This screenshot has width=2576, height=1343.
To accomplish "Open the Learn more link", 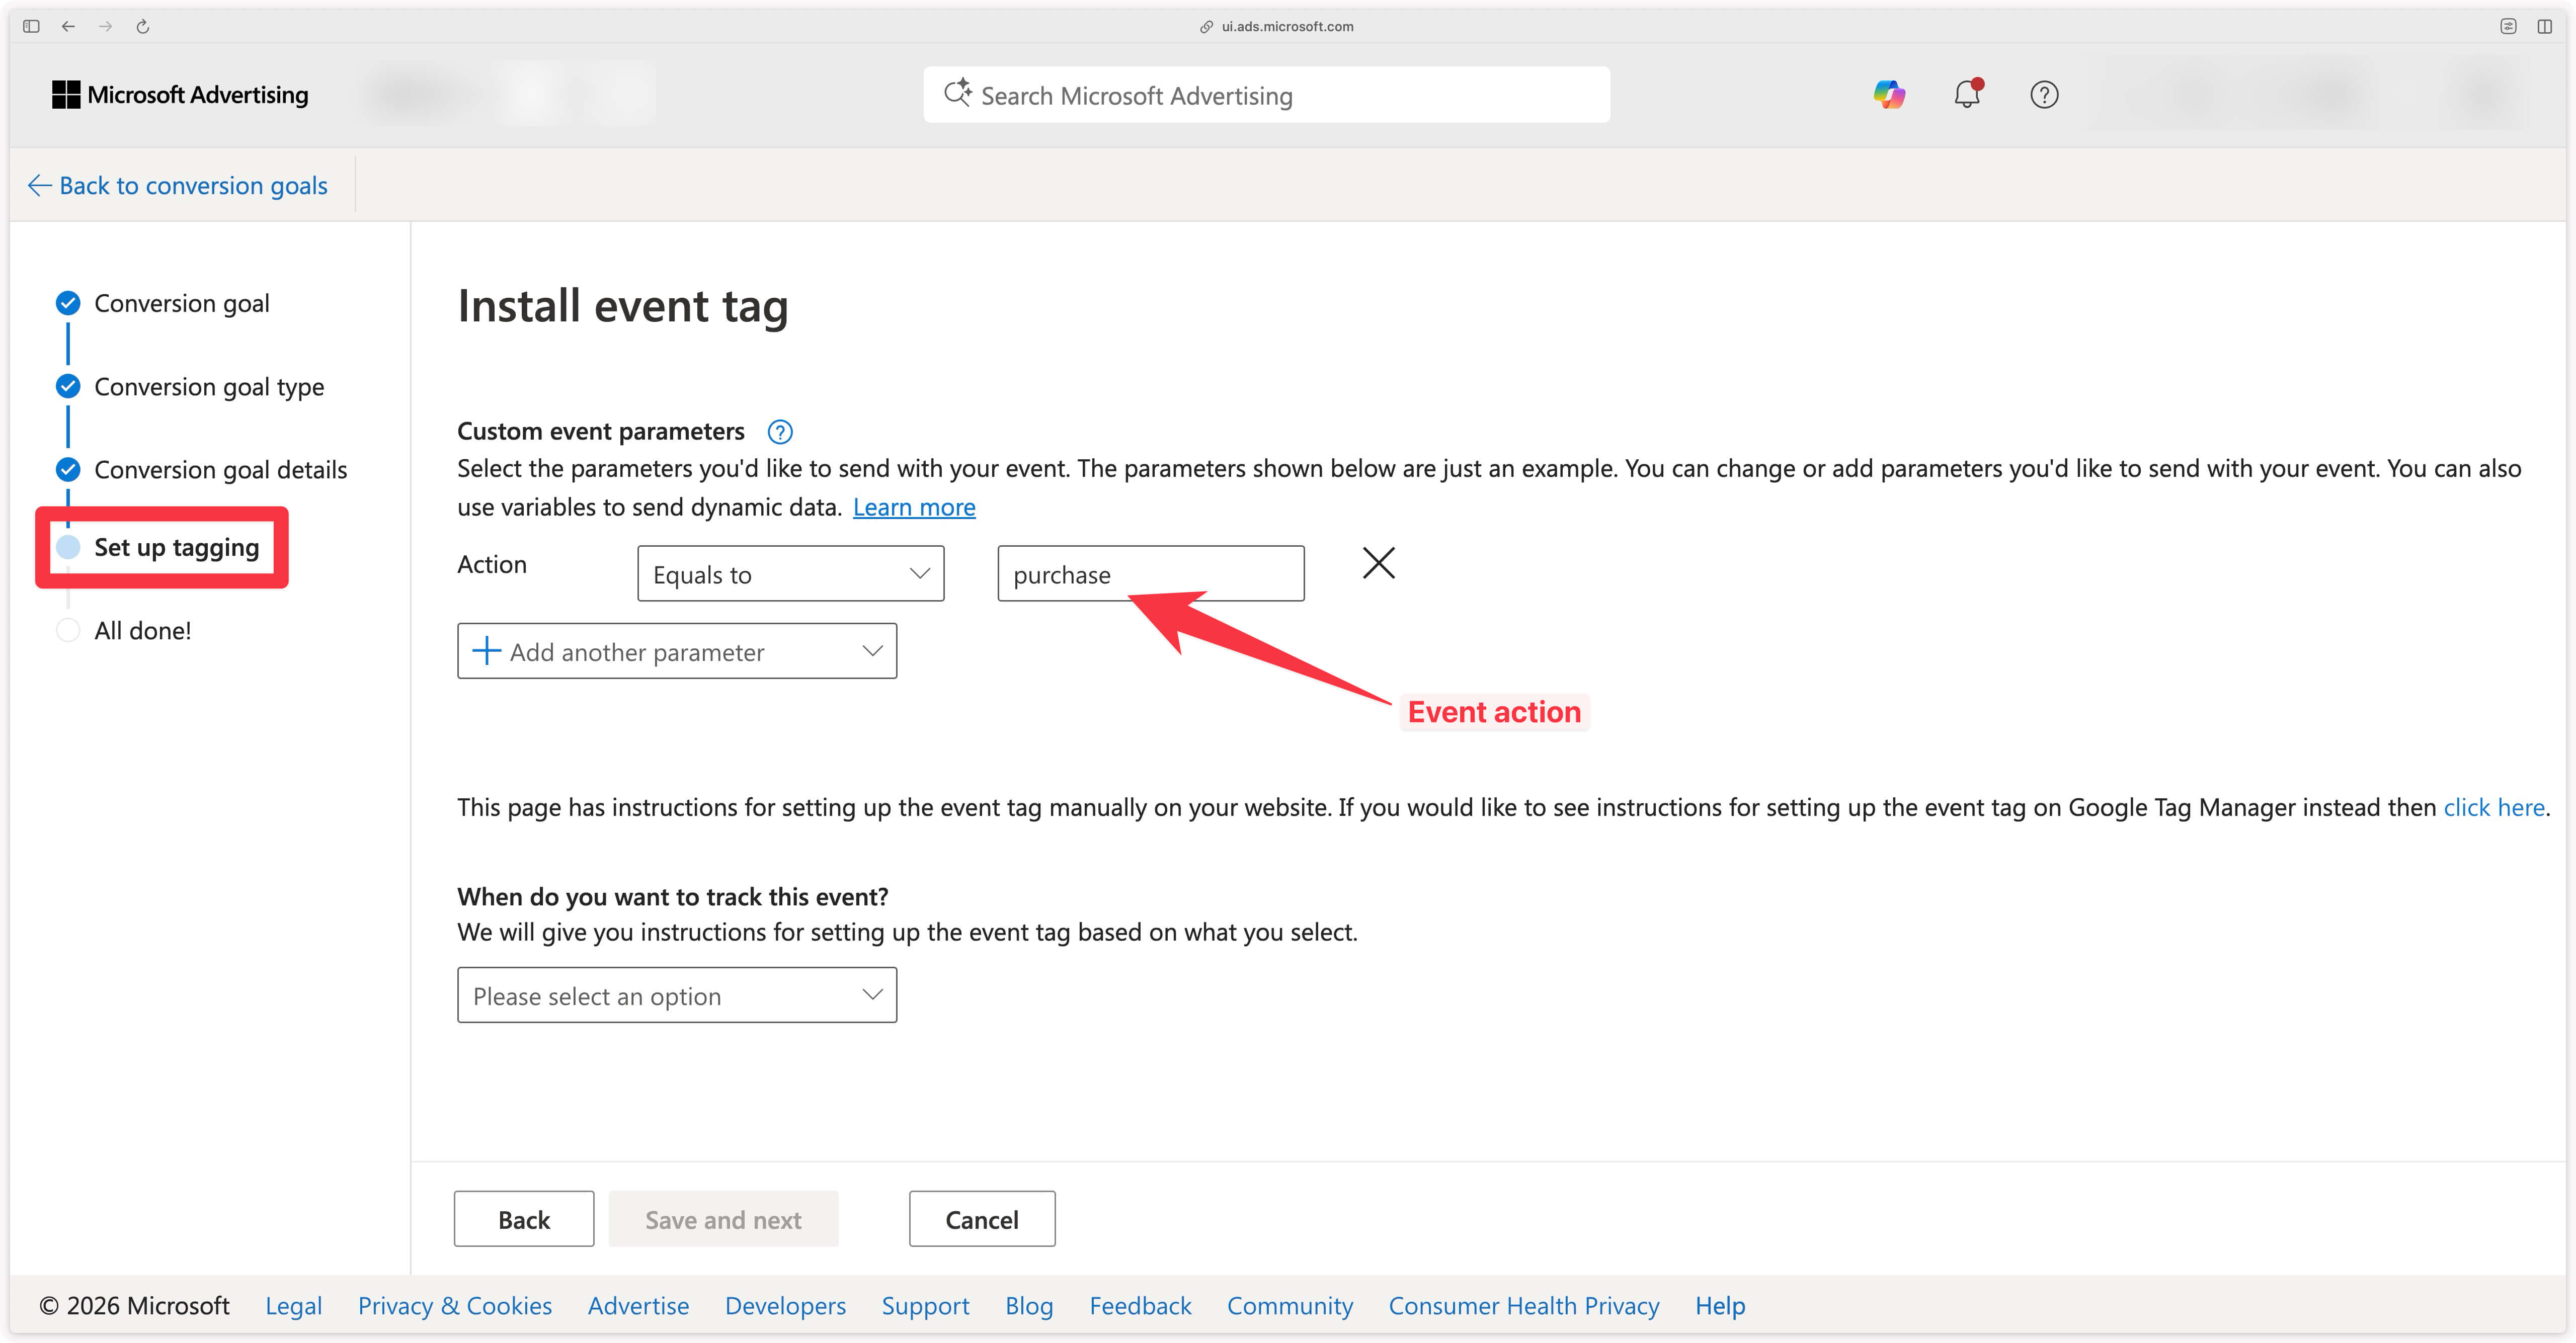I will pyautogui.click(x=913, y=508).
